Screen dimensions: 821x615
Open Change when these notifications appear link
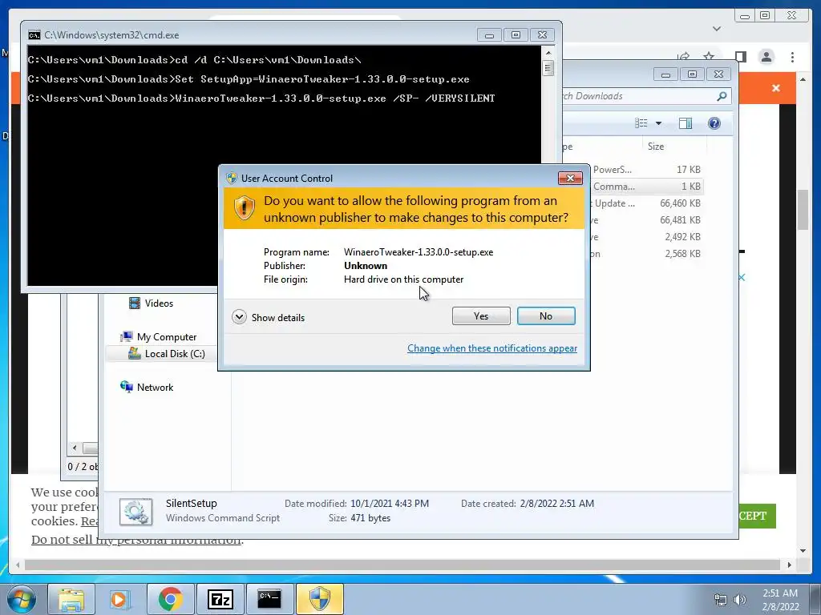(492, 348)
